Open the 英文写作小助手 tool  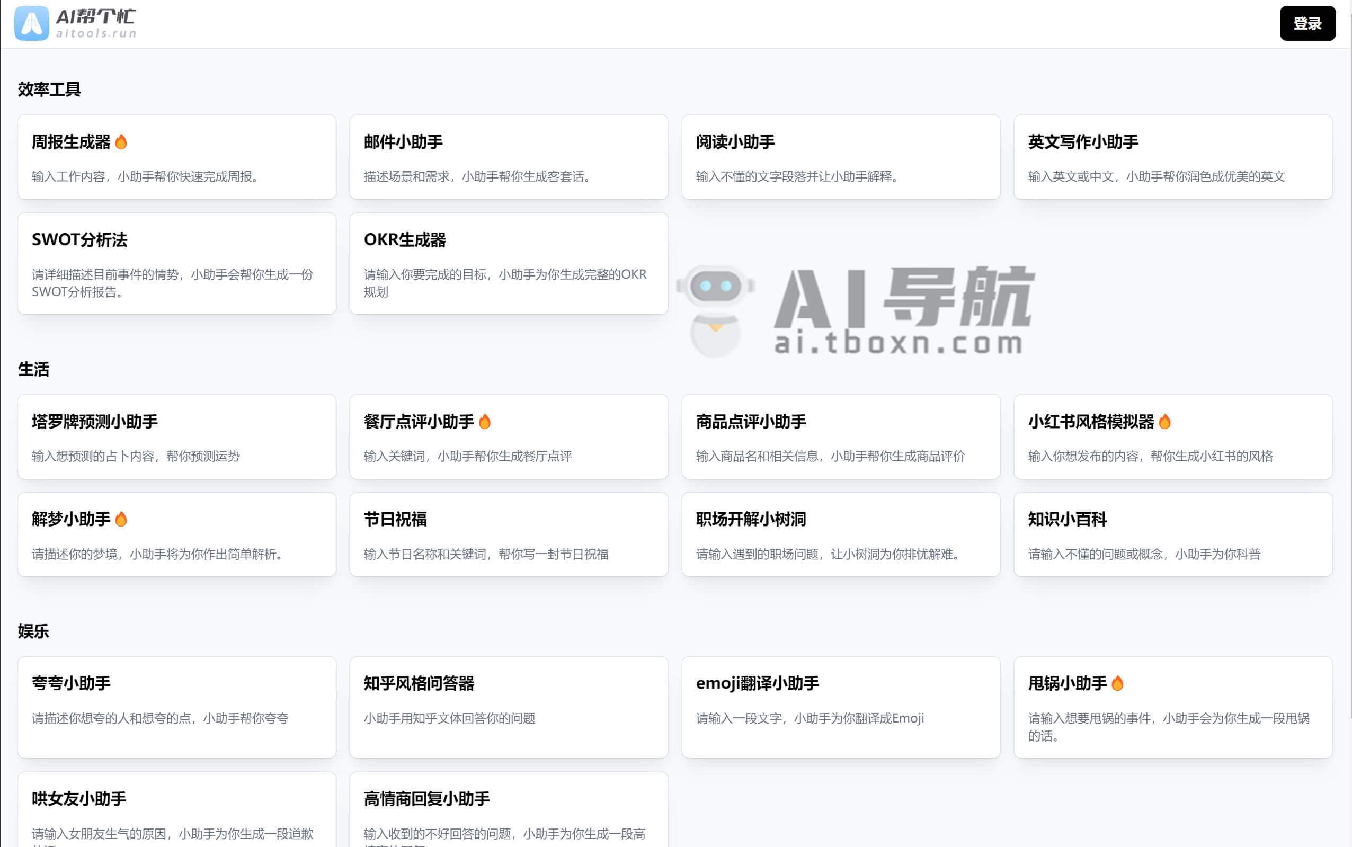[x=1173, y=158]
